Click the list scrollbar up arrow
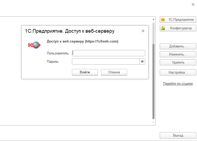The width and height of the screenshot is (197, 141). (x=153, y=19)
